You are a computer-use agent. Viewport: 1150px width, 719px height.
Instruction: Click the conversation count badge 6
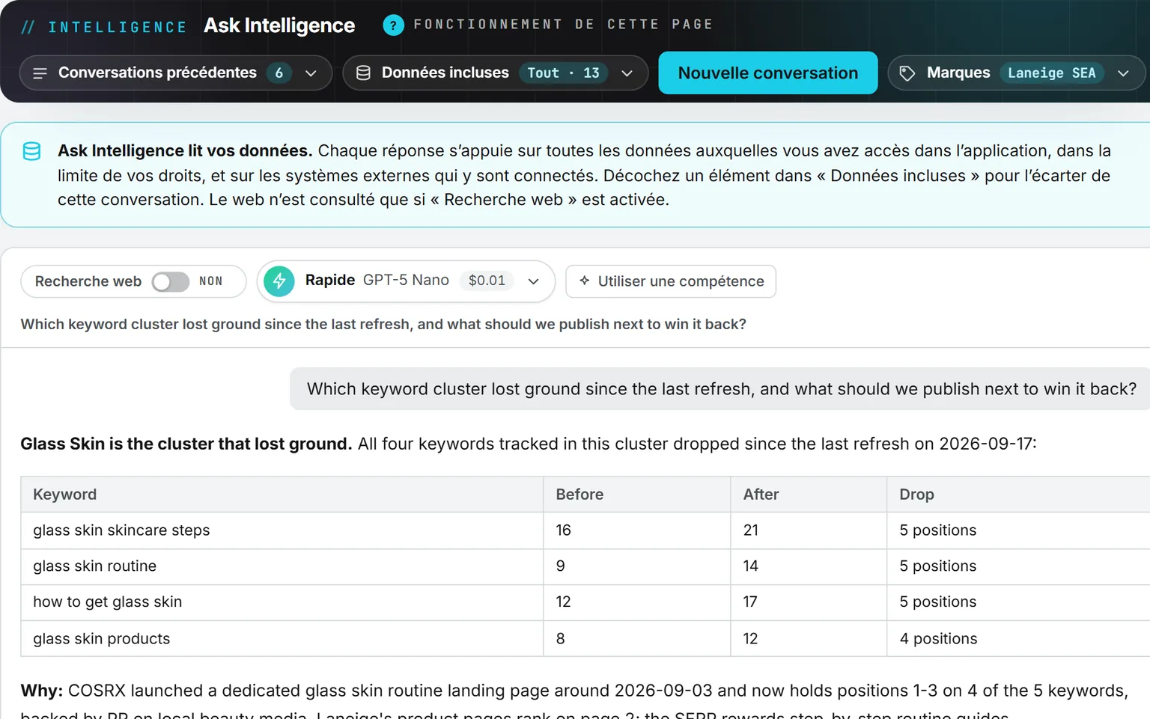[x=279, y=73]
